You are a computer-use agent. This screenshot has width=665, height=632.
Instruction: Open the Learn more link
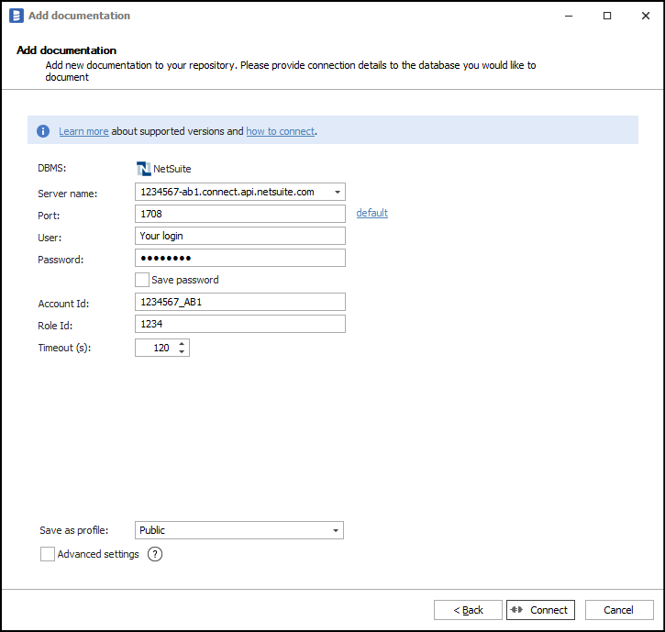pyautogui.click(x=83, y=131)
